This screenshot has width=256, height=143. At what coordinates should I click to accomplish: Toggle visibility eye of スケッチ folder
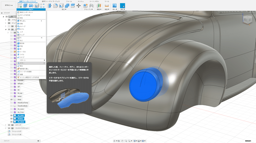pos(9,125)
